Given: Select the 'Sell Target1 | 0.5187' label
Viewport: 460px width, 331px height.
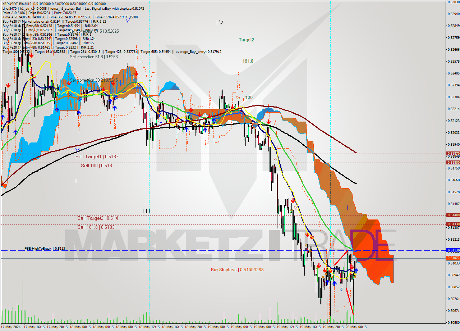Looking at the screenshot, I should tap(97, 157).
